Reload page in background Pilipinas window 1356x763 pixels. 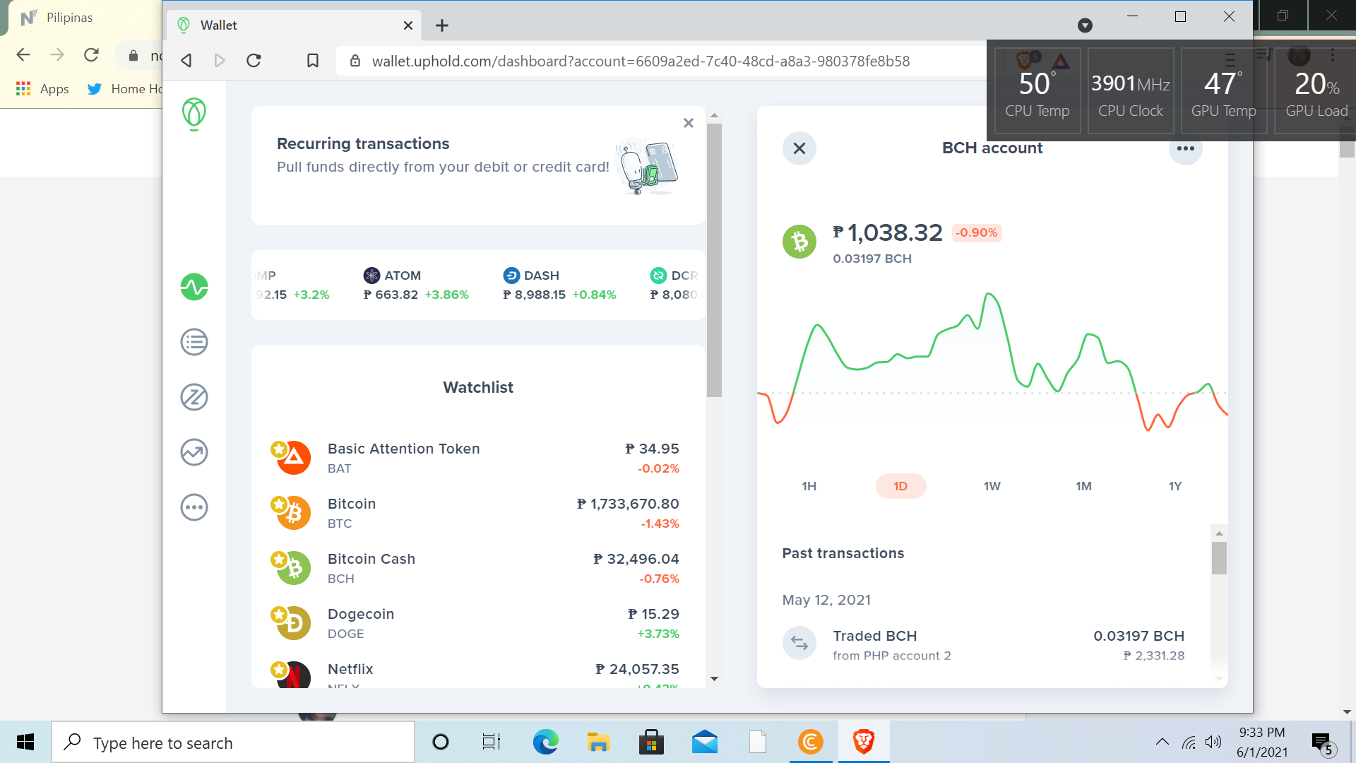91,55
